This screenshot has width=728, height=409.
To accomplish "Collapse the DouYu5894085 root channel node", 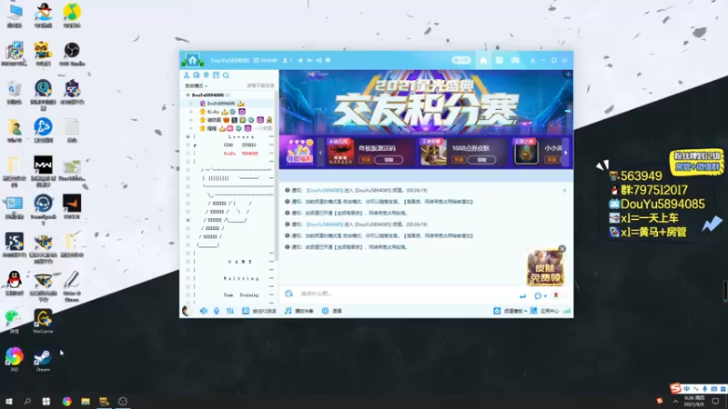I will [x=188, y=95].
